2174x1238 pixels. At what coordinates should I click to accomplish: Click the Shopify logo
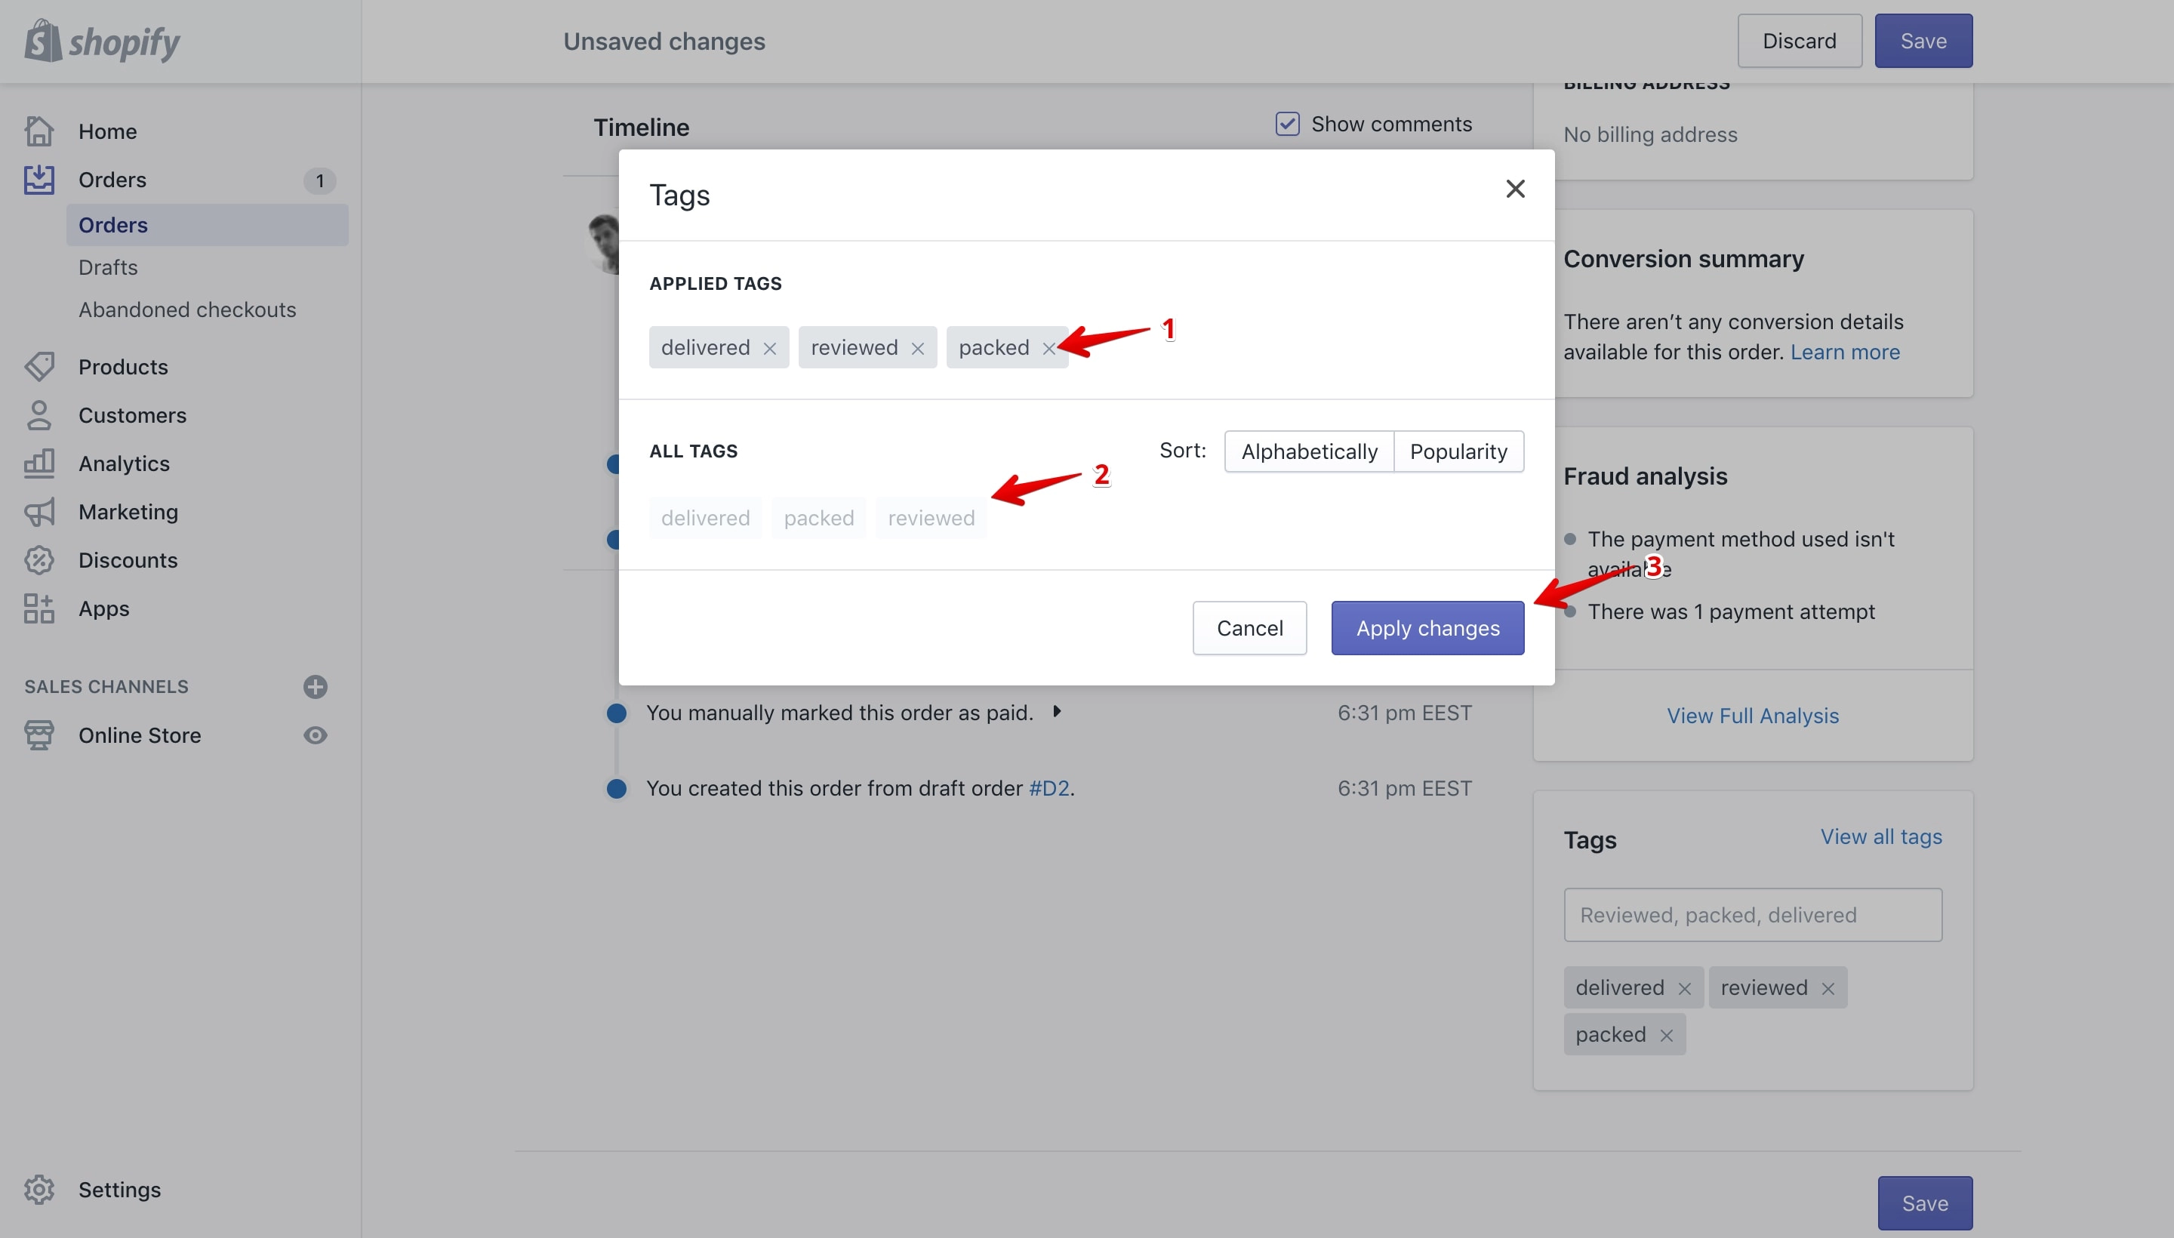pyautogui.click(x=102, y=41)
